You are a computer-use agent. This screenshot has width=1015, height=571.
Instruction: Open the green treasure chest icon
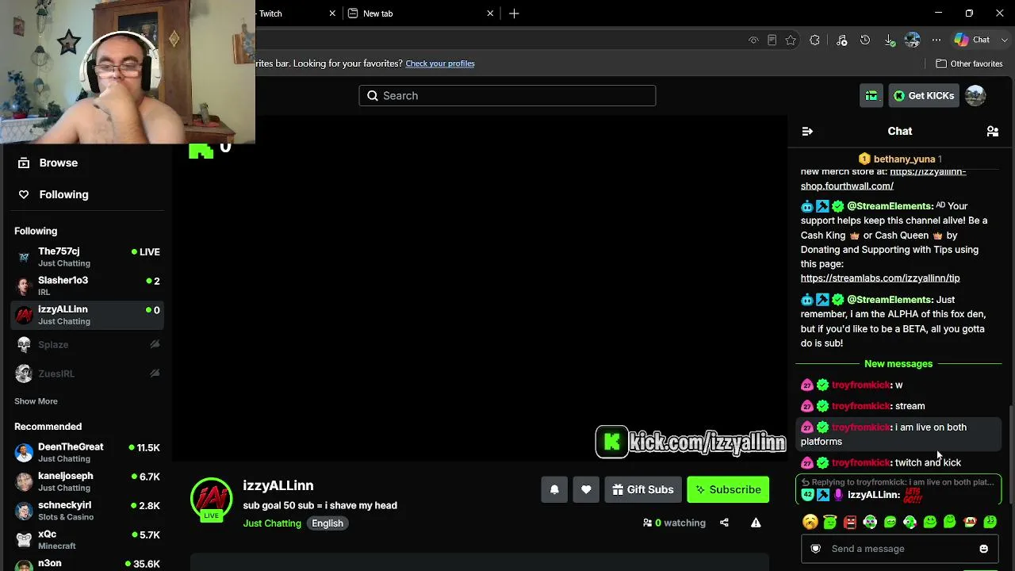tap(871, 96)
